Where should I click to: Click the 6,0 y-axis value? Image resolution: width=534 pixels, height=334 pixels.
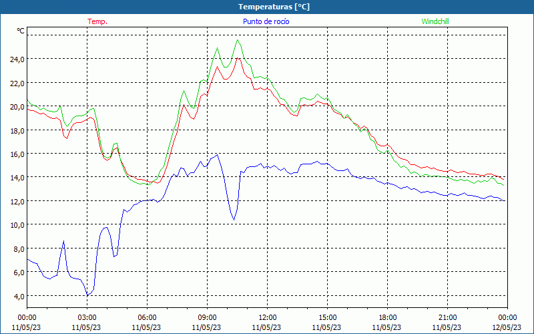19,273
